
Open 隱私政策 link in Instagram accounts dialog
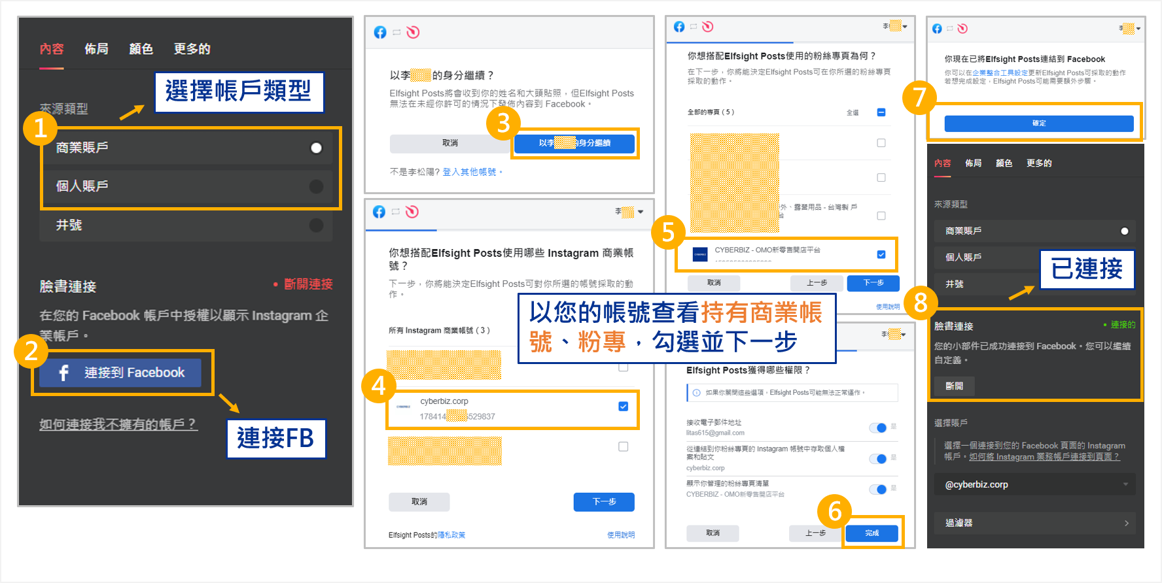451,535
